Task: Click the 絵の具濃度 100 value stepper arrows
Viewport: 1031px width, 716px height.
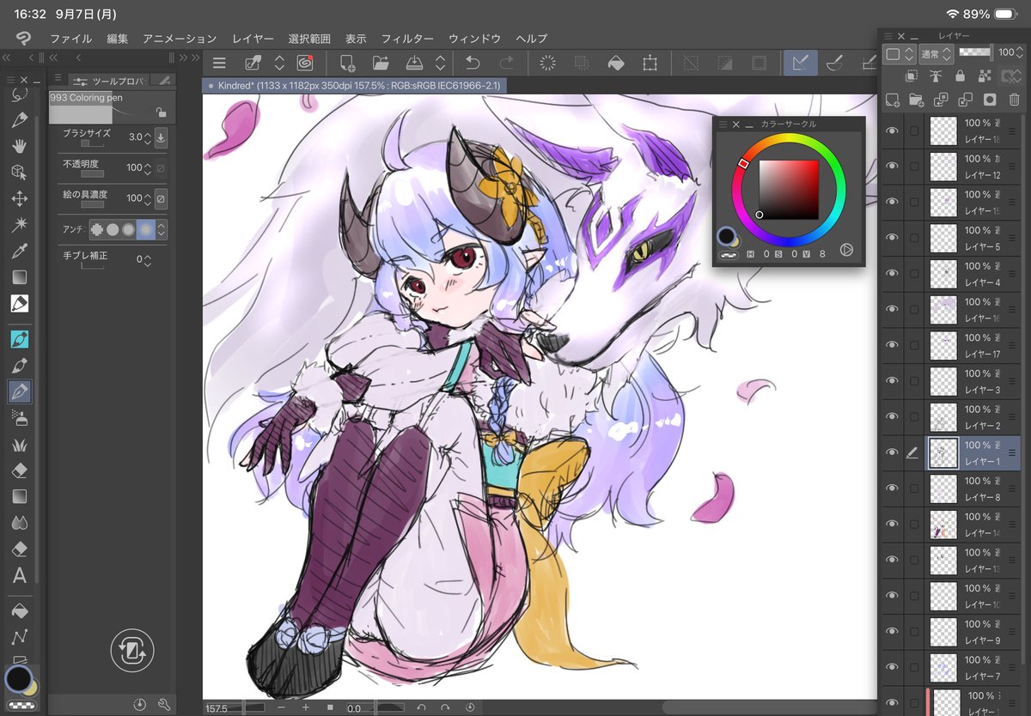Action: [x=148, y=198]
